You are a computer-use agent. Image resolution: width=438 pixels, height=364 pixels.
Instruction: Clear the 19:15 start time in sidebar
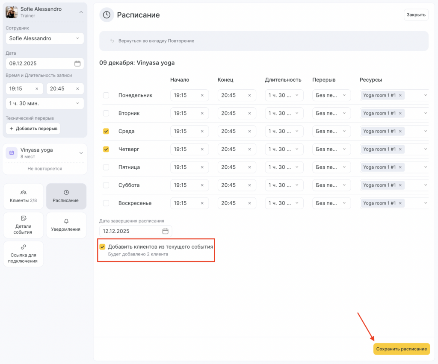(x=36, y=89)
